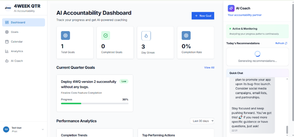Click the 0% Completion Rate value
The image size is (294, 137).
186,46
